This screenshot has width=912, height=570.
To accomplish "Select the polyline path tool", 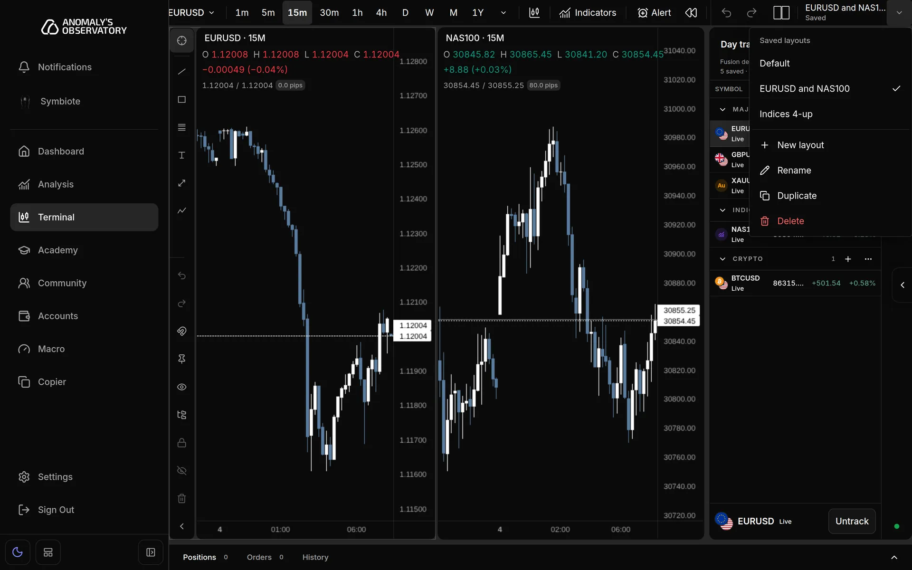I will (181, 210).
